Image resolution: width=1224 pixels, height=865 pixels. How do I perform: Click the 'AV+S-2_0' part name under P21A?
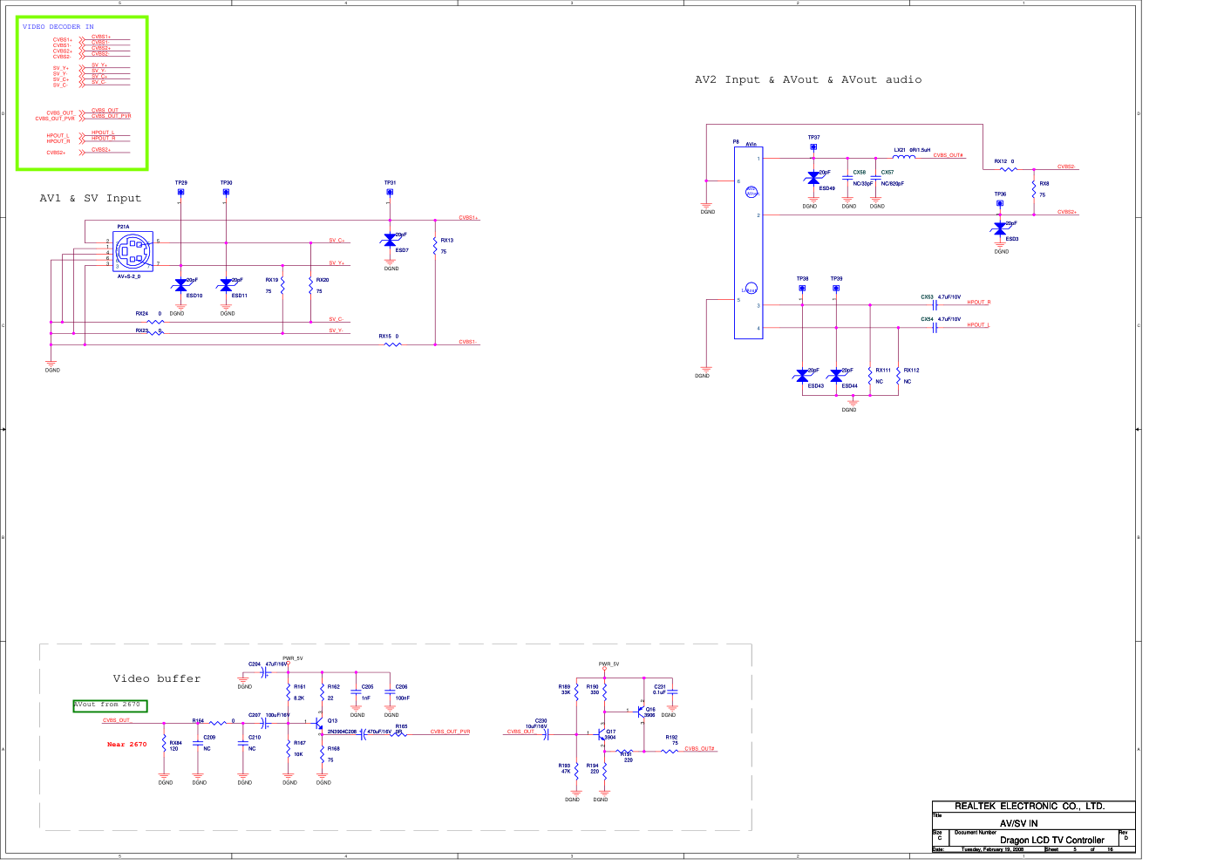coord(129,276)
